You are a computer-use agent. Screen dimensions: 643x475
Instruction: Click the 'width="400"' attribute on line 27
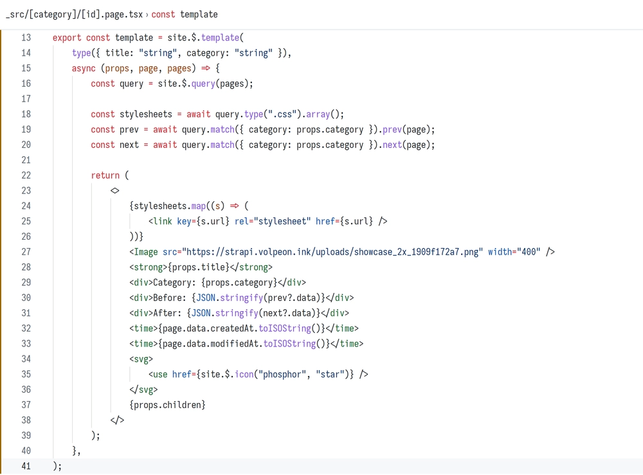pos(514,252)
